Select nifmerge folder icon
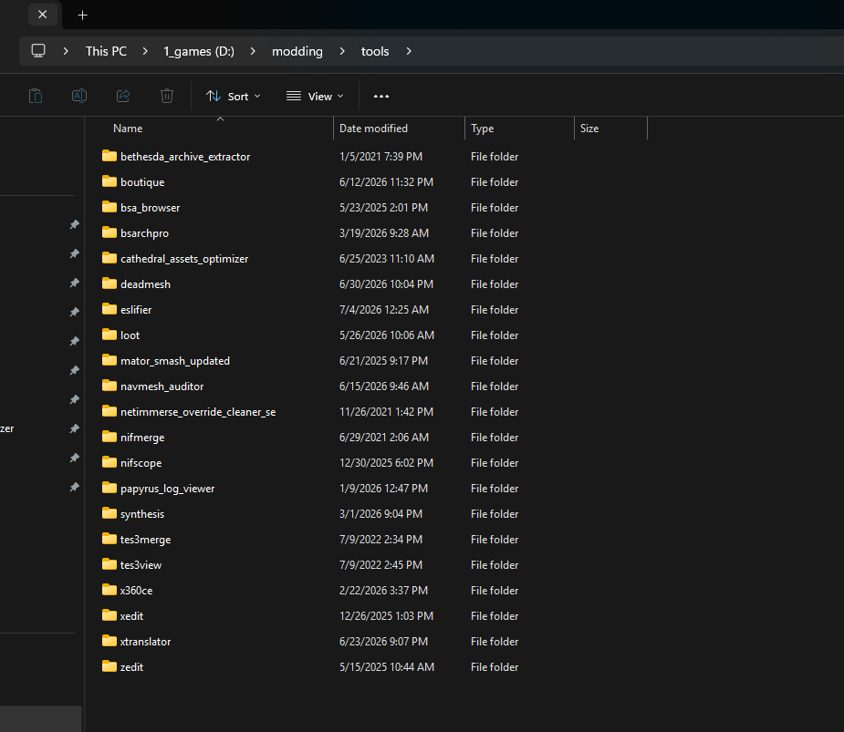The image size is (844, 732). click(x=109, y=437)
